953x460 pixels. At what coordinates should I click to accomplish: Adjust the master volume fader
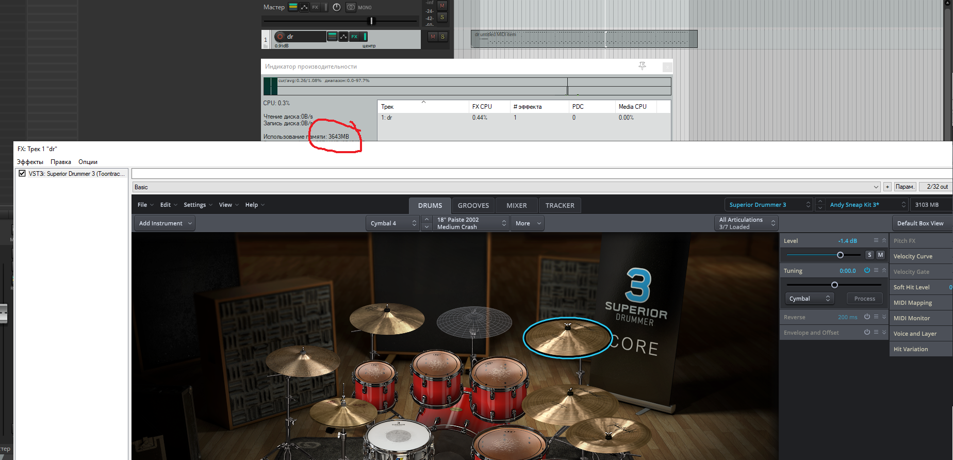(371, 21)
